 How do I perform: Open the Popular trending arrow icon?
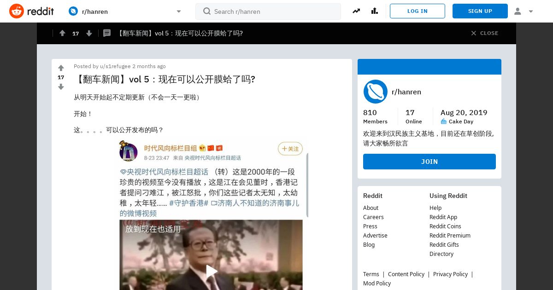[356, 11]
